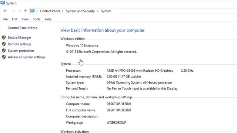Click the System window title icon
This screenshot has width=237, height=133.
tap(3, 3)
